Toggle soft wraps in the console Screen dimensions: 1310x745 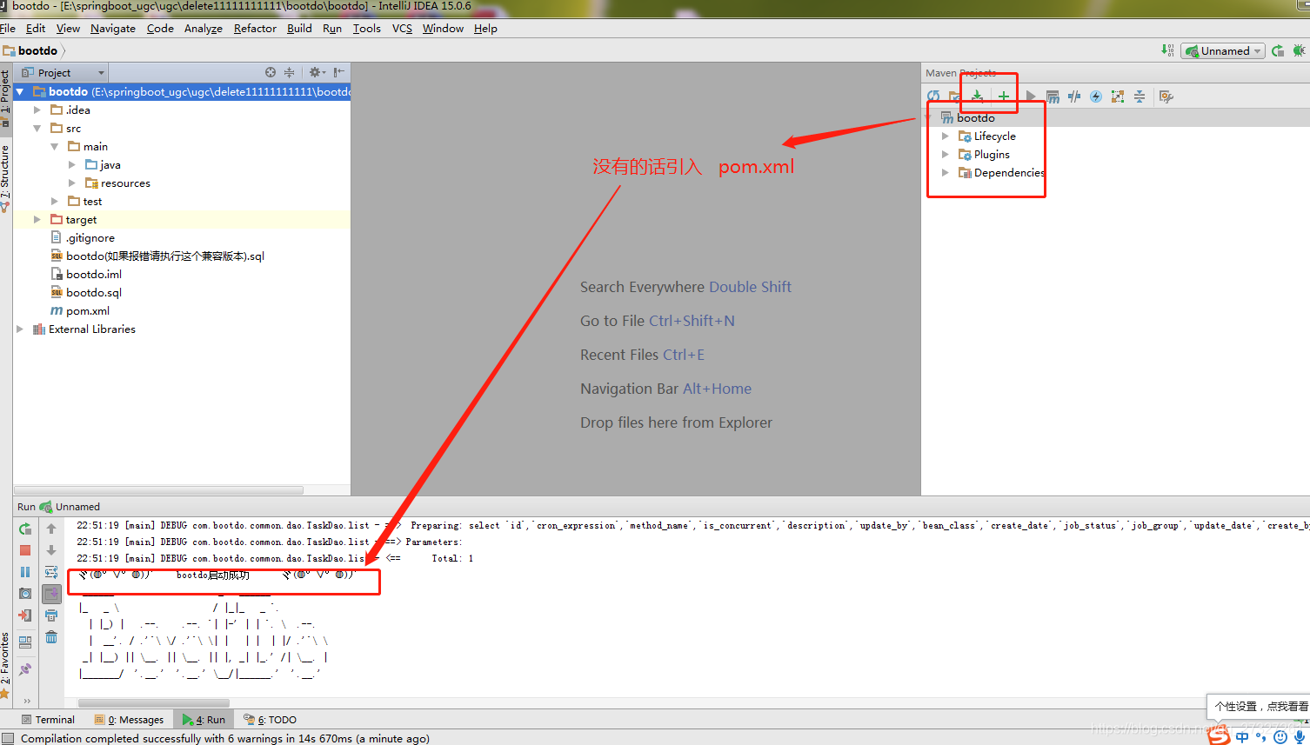coord(51,572)
